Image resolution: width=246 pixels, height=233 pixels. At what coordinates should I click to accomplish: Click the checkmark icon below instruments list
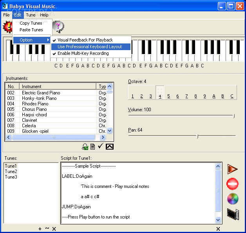100,146
